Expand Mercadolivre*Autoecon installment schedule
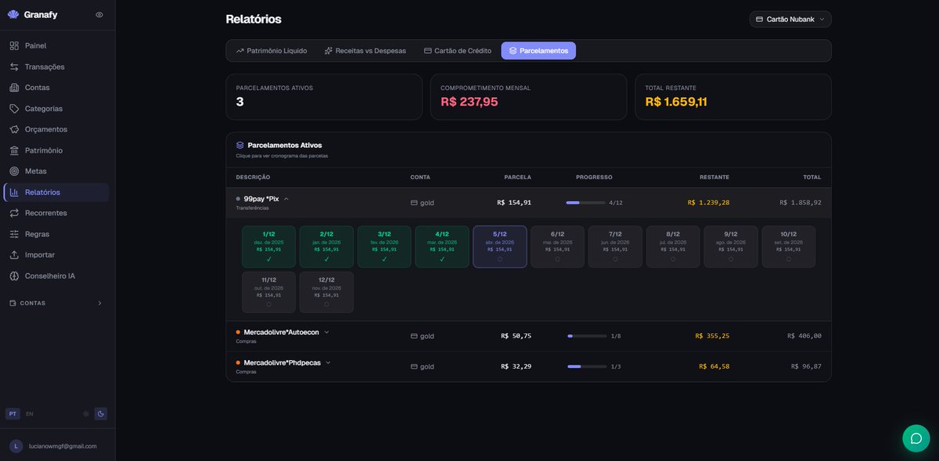Image resolution: width=939 pixels, height=461 pixels. (327, 332)
